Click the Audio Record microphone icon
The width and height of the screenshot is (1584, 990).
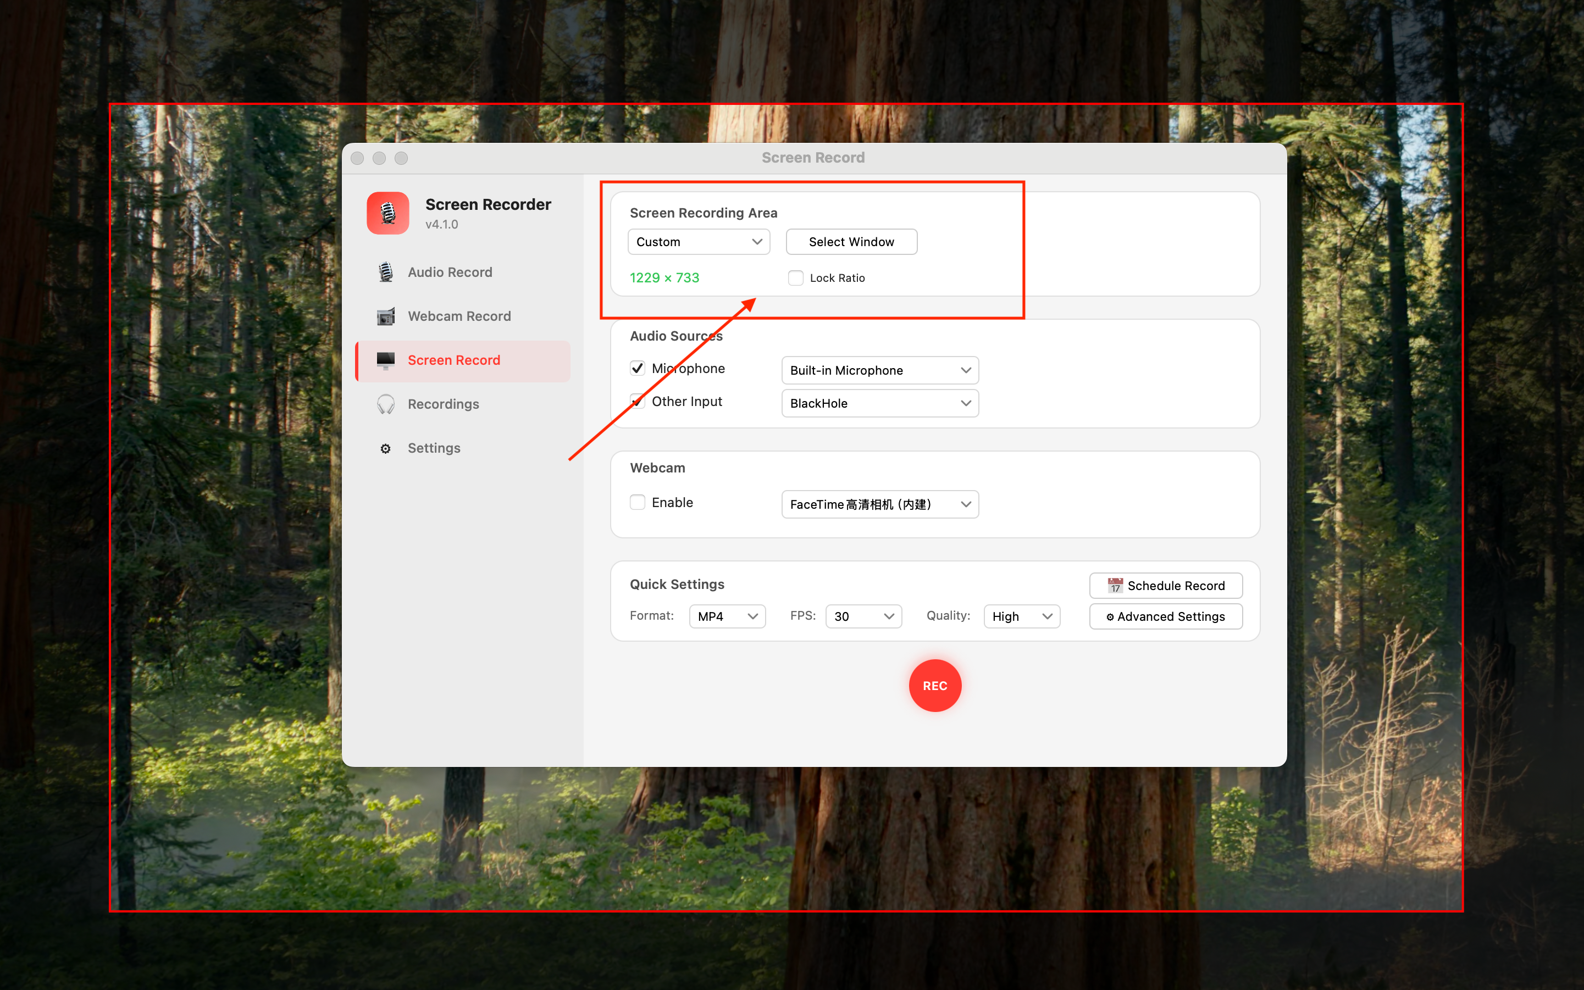point(386,272)
